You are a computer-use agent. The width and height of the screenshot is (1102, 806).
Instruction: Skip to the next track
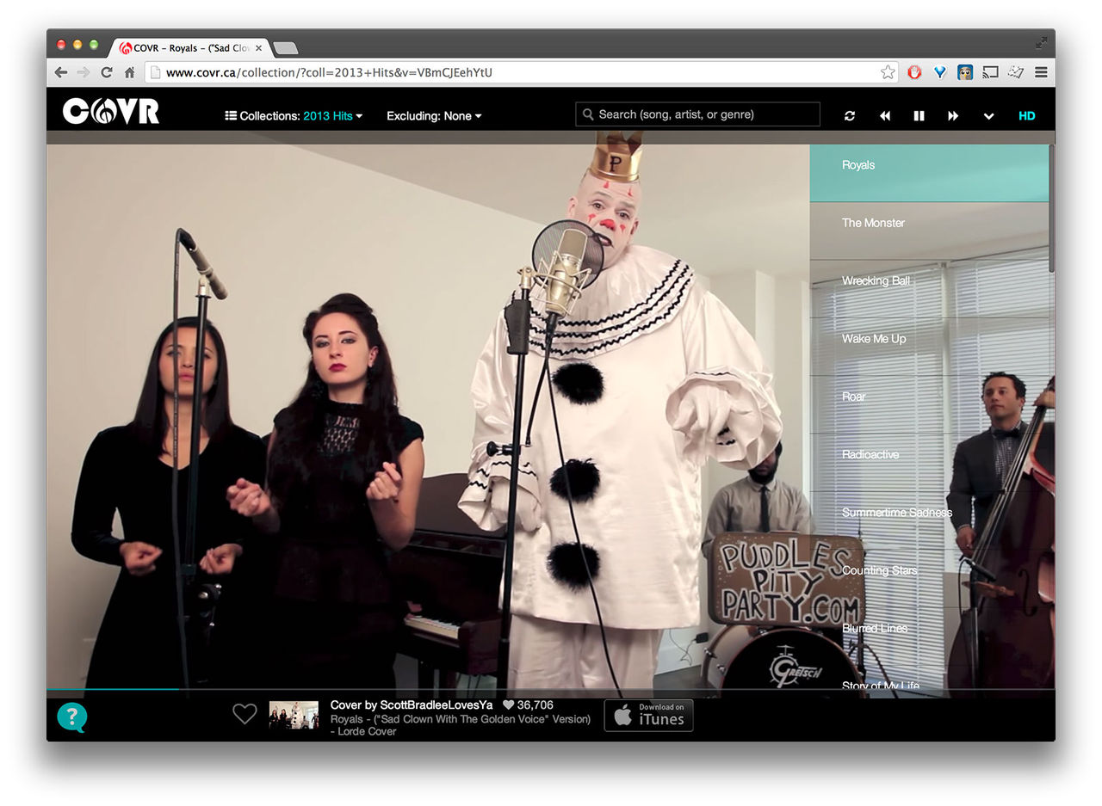click(x=953, y=116)
